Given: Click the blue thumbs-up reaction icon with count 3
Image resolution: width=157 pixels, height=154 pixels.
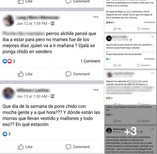Looking at the screenshot, I should pos(5,134).
